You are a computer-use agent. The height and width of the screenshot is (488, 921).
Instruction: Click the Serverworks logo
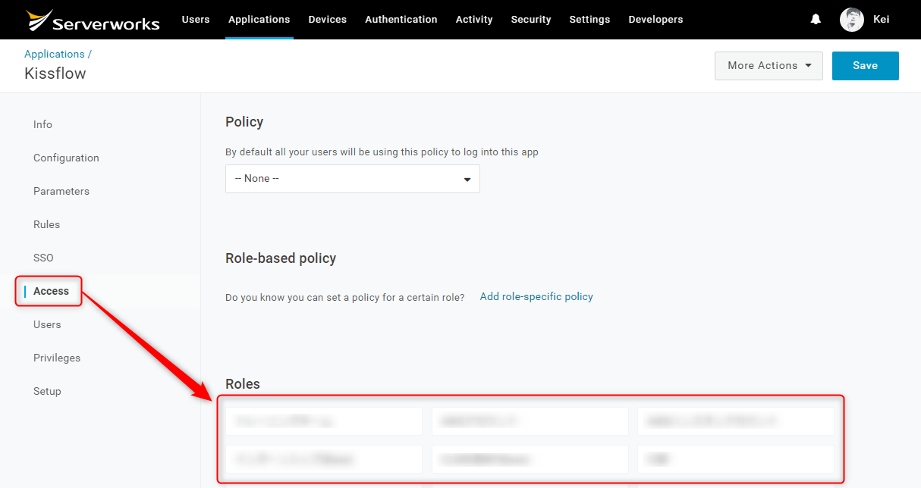(x=93, y=20)
